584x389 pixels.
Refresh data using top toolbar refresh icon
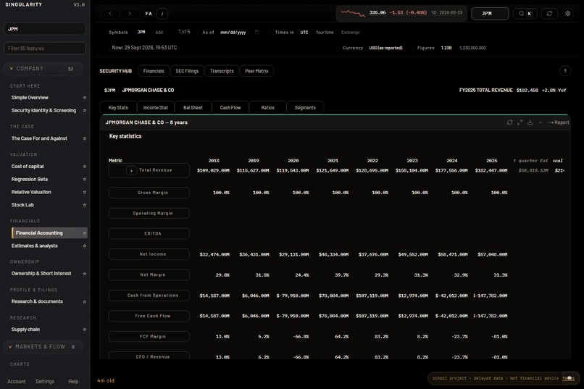click(x=549, y=13)
